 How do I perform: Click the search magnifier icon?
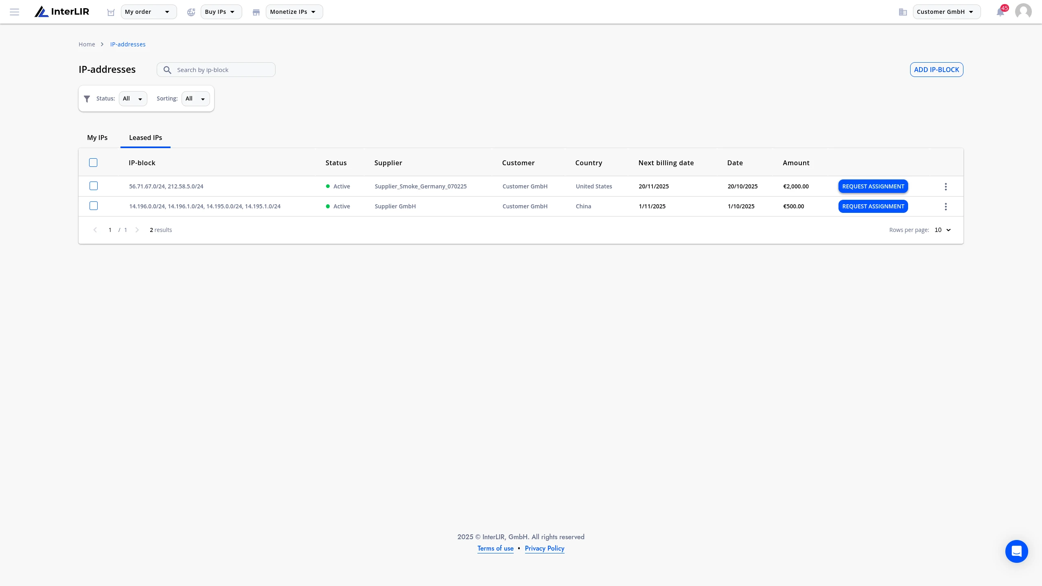tap(167, 70)
